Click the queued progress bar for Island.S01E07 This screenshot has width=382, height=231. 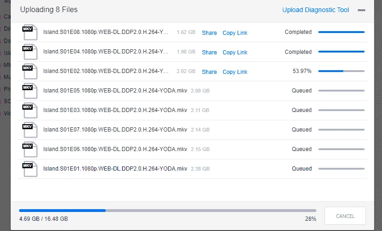341,130
